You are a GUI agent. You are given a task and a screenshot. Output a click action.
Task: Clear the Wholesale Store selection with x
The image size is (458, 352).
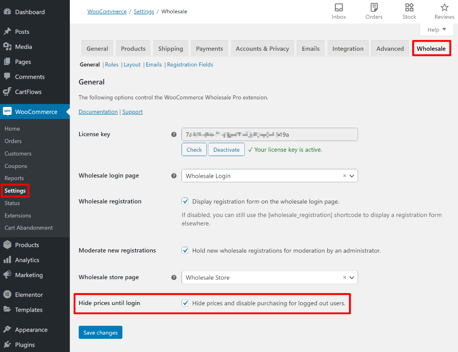pyautogui.click(x=345, y=277)
